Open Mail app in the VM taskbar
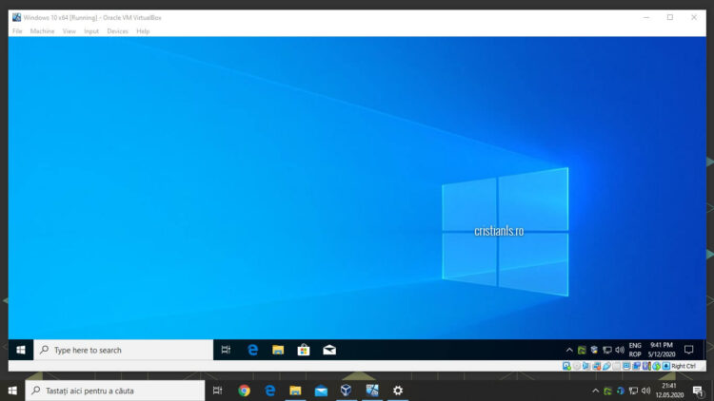Screen dimensions: 714x401 click(x=329, y=350)
